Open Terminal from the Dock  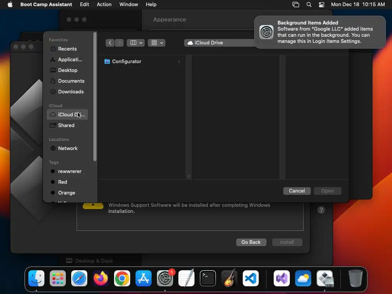point(208,278)
